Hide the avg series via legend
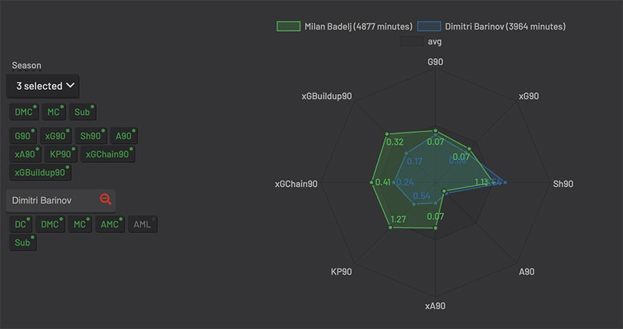This screenshot has width=623, height=329. click(x=421, y=41)
